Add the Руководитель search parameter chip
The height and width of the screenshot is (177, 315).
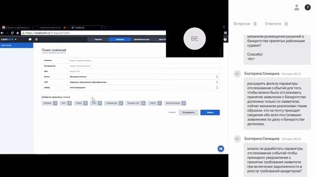tap(114, 103)
